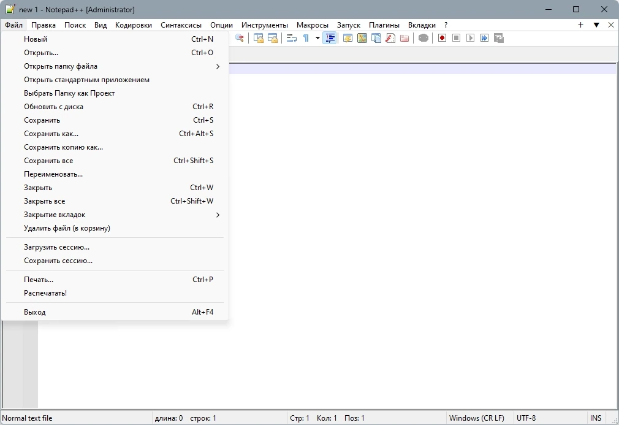Open the ? help menu
Viewport: 619px width, 425px height.
tap(446, 25)
